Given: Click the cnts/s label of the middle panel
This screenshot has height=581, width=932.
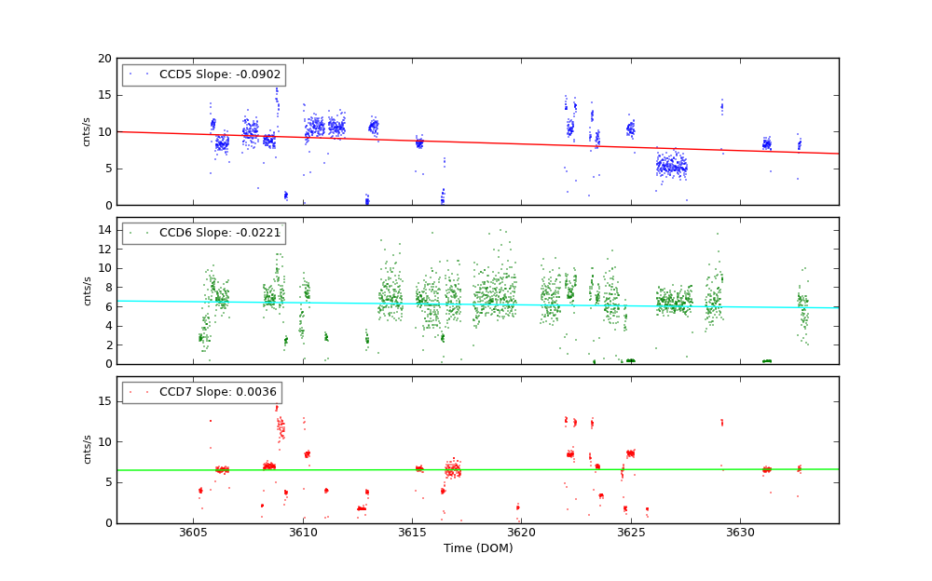Looking at the screenshot, I should click(x=87, y=290).
